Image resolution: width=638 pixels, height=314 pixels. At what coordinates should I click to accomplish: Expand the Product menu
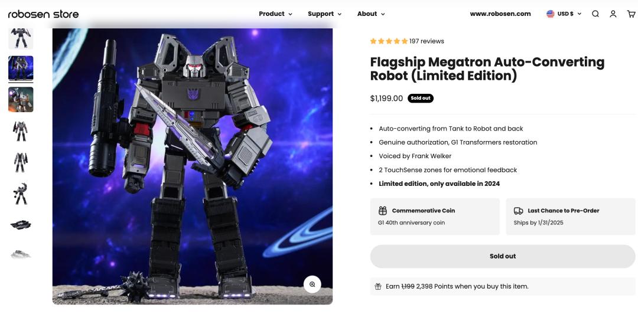pyautogui.click(x=275, y=14)
